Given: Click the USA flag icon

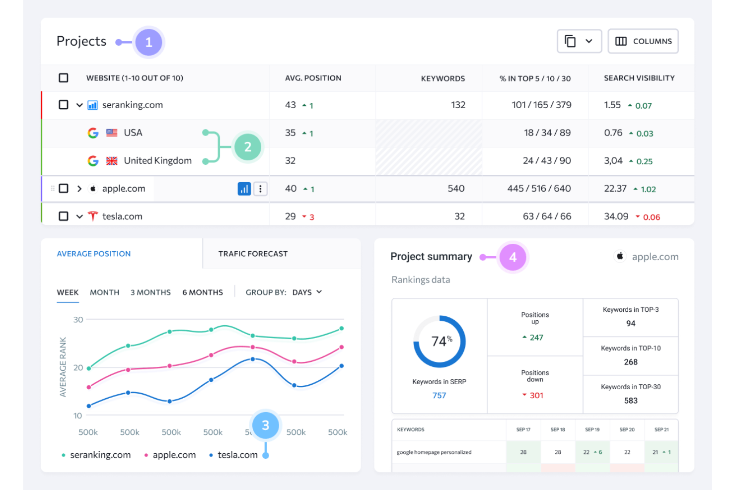Looking at the screenshot, I should [112, 133].
